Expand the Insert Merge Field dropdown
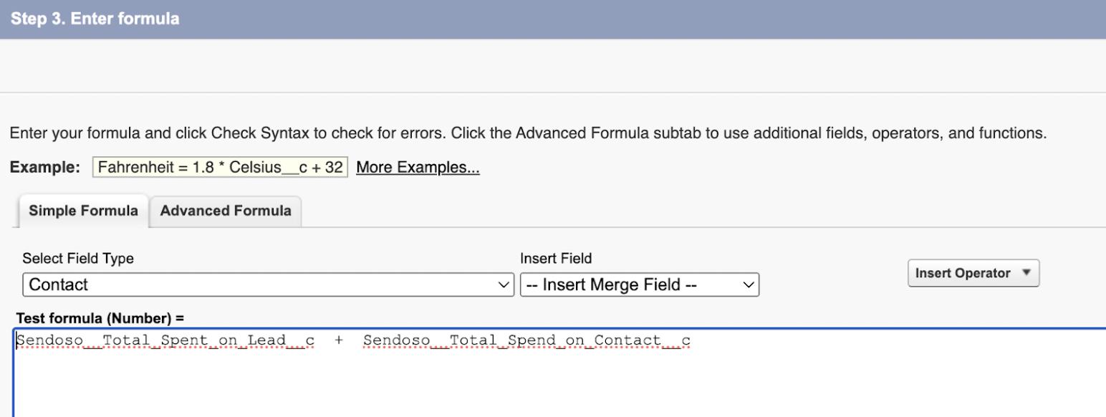The height and width of the screenshot is (417, 1106). tap(640, 284)
